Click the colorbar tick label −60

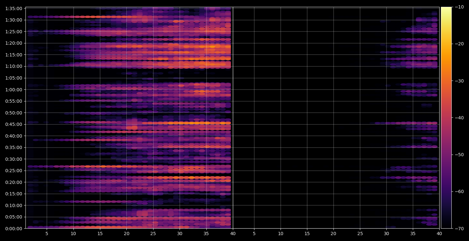[459, 191]
